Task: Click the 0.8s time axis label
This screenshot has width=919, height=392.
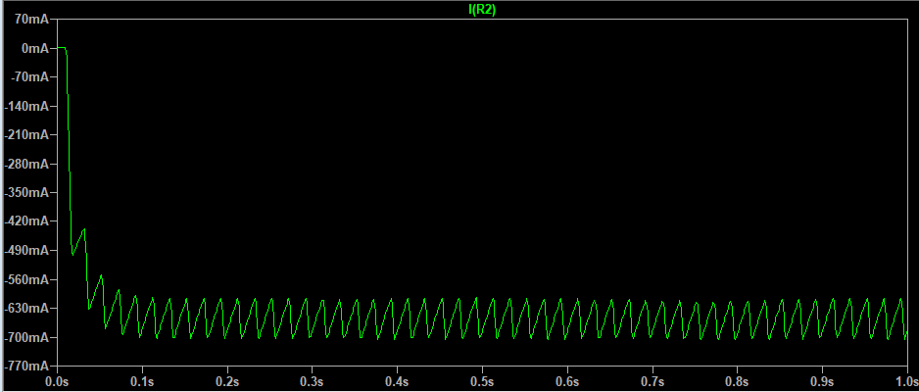Action: click(x=737, y=382)
